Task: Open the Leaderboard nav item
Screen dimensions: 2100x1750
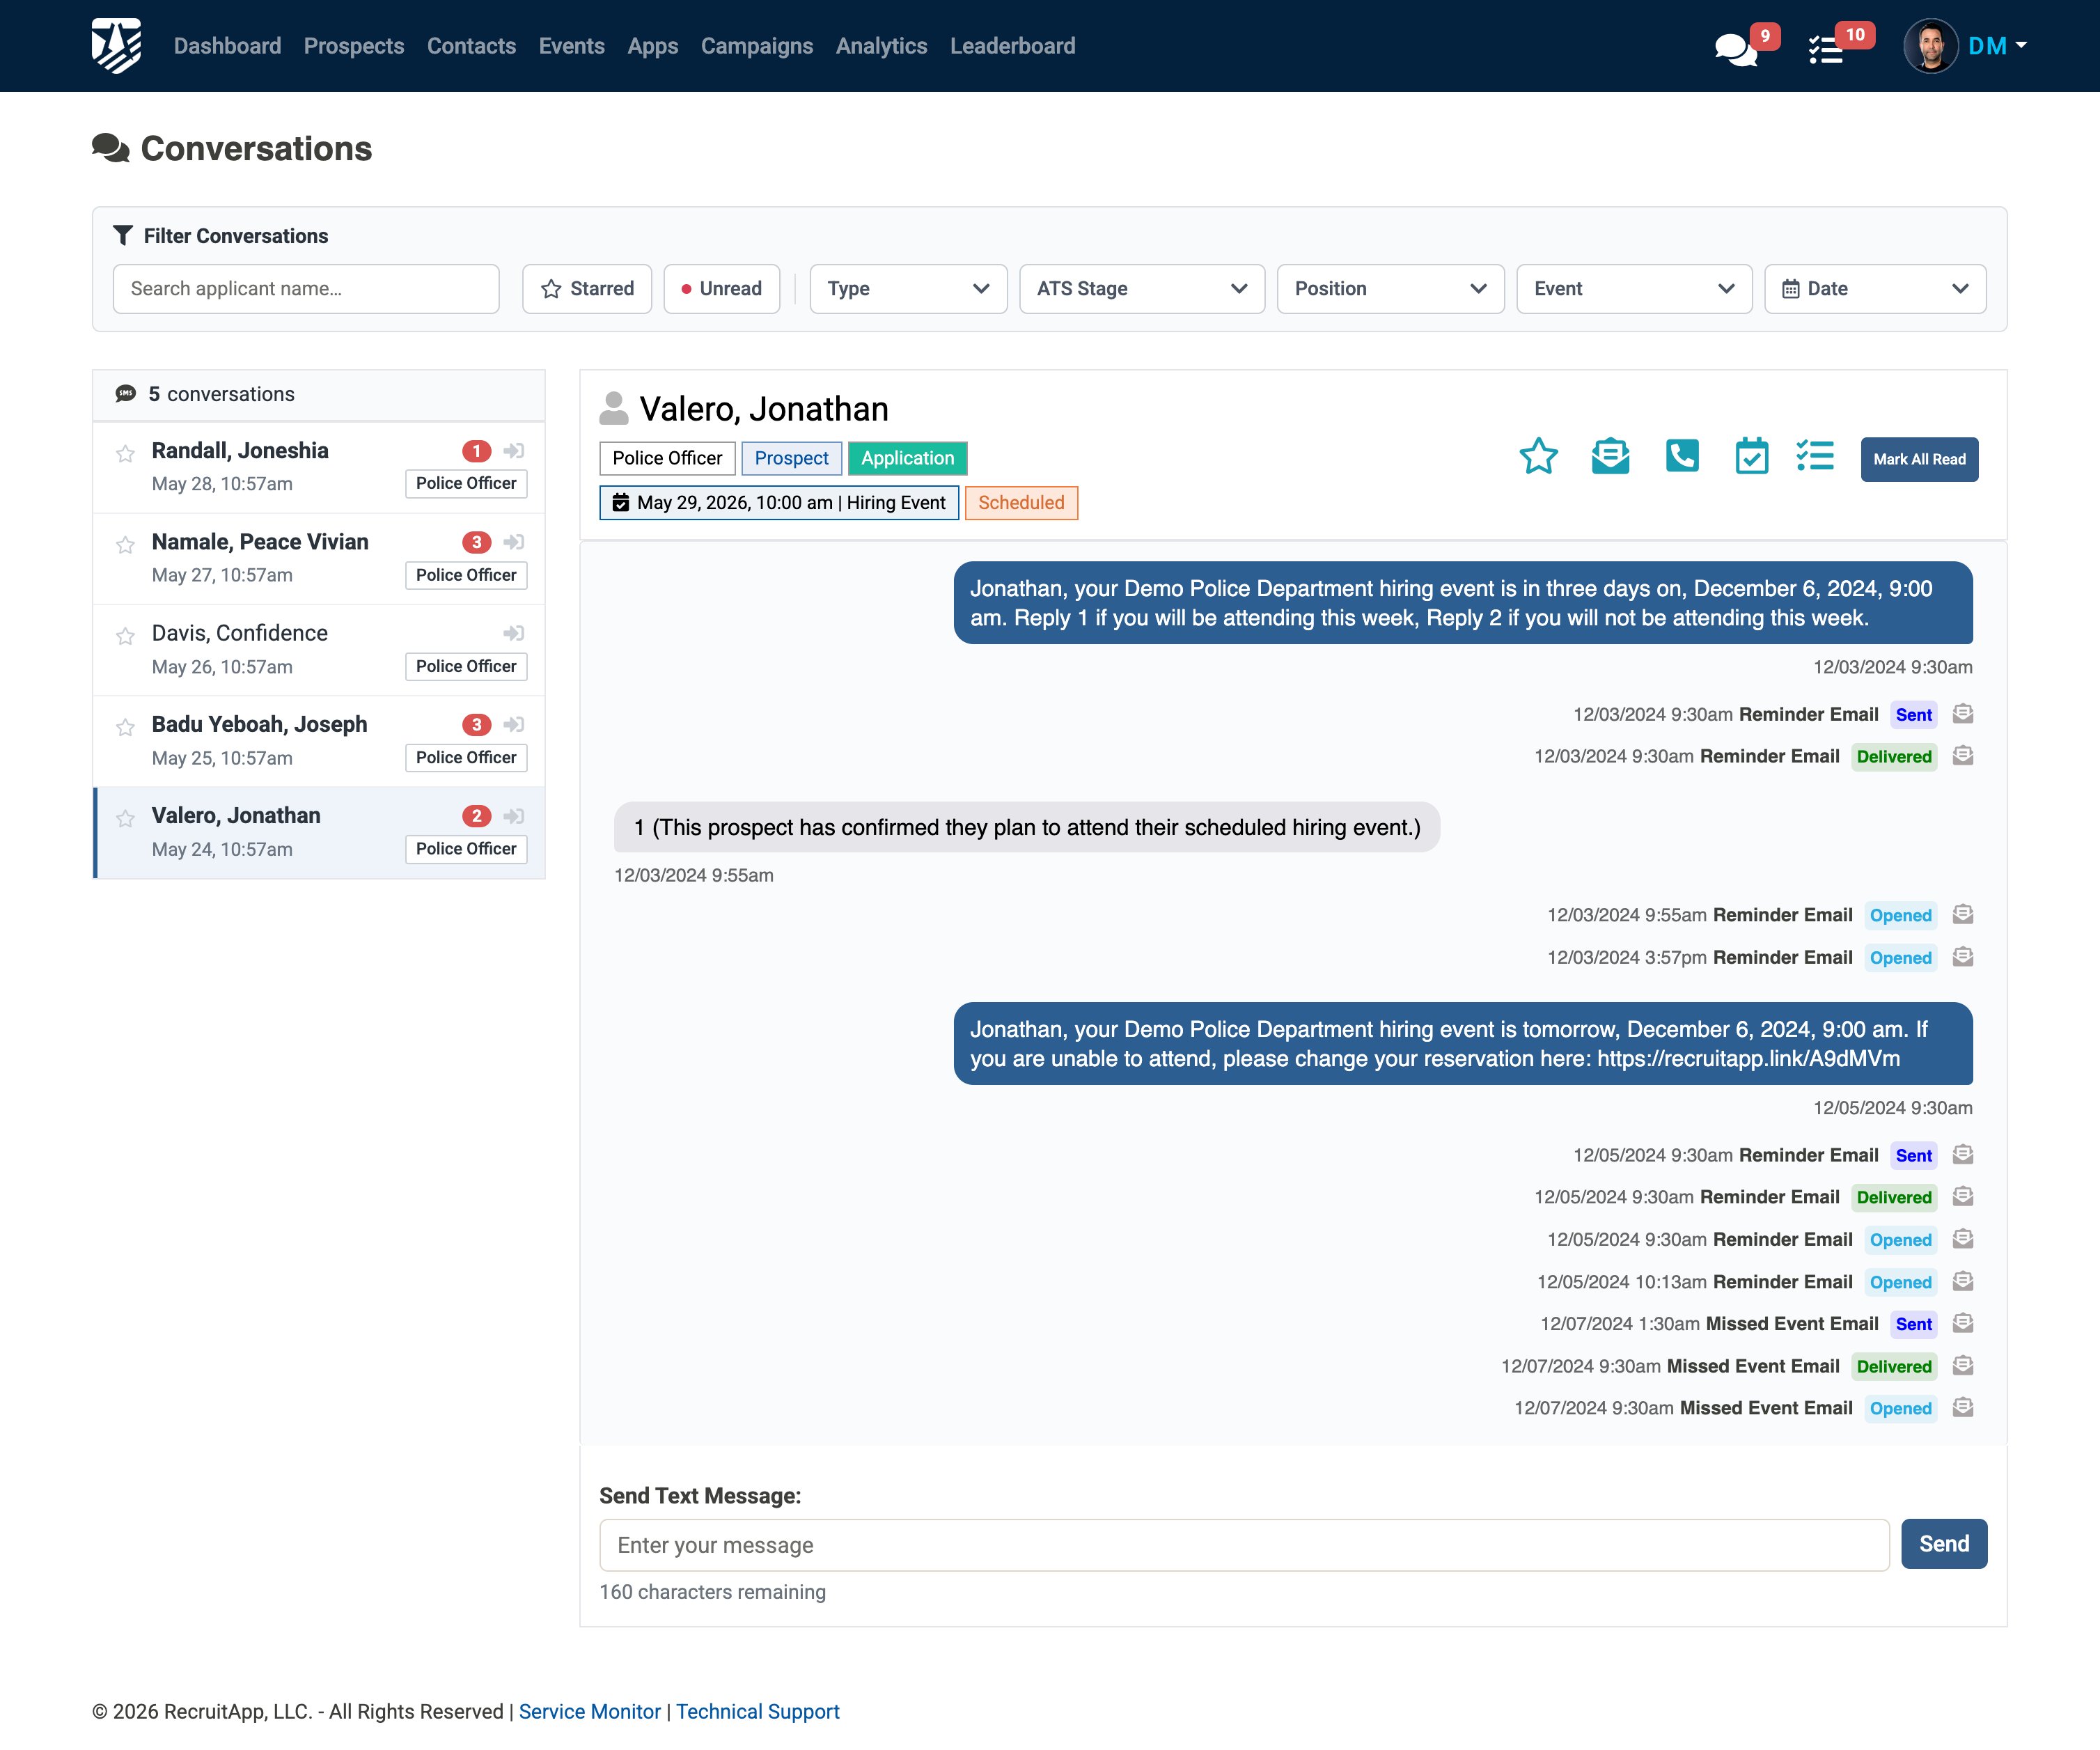Action: tap(1013, 46)
